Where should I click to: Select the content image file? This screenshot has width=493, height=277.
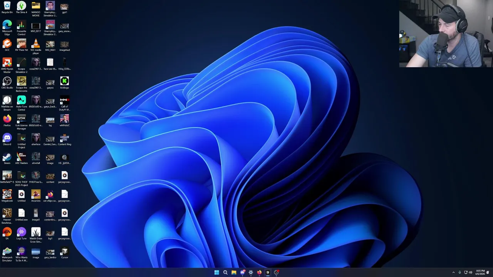[x=50, y=177]
